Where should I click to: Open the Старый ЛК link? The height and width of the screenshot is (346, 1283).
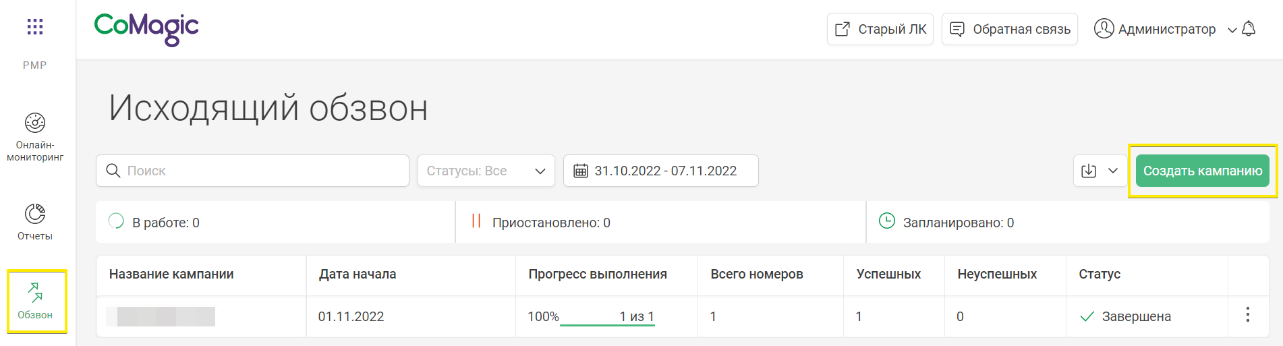(880, 29)
